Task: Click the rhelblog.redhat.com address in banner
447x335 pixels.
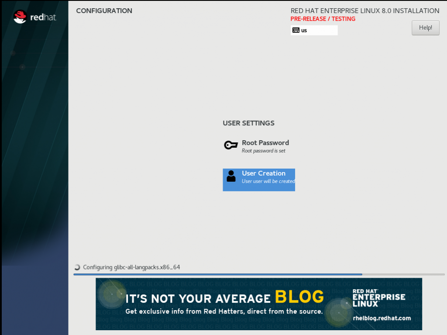Action: click(x=382, y=318)
